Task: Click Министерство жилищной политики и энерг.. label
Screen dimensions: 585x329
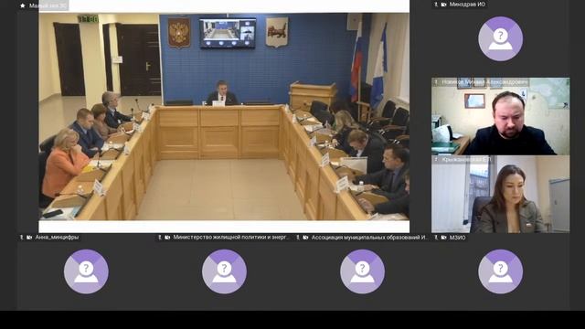Action: coord(231,238)
